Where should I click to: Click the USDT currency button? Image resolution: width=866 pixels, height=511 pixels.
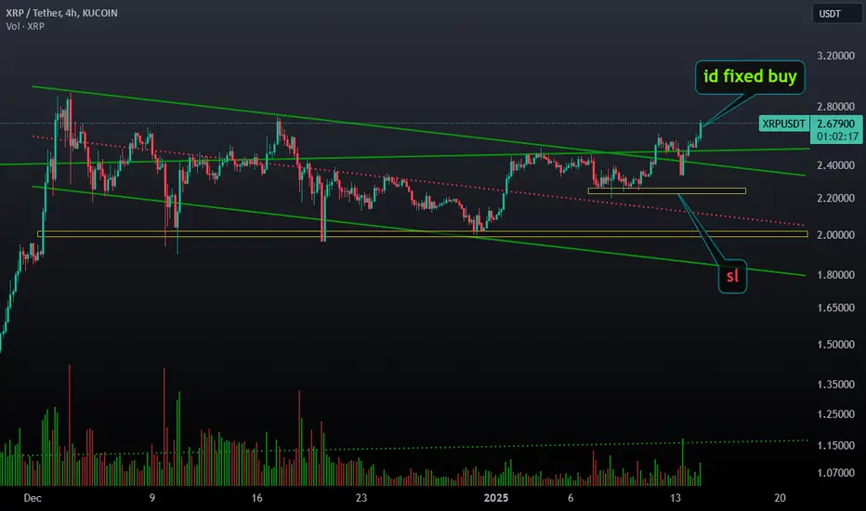(836, 14)
